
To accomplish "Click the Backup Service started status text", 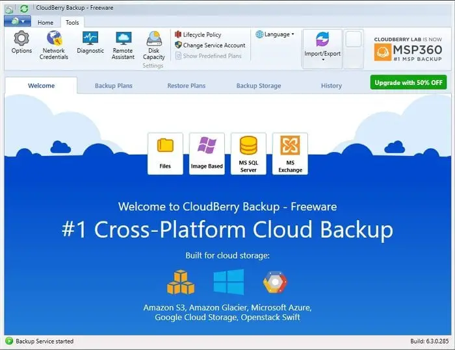I will tap(45, 342).
